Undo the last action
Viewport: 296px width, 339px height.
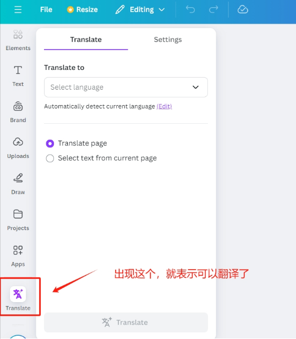pyautogui.click(x=190, y=9)
